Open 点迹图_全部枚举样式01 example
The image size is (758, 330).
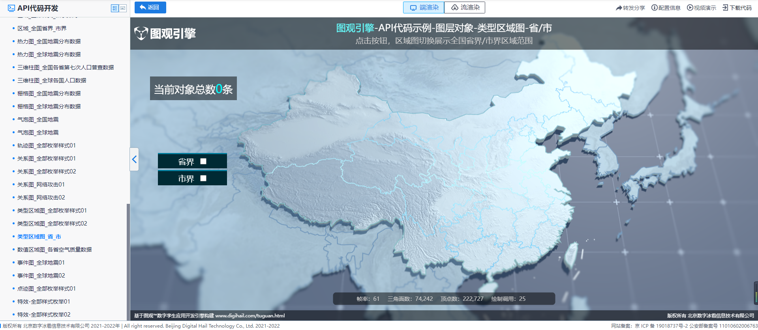[47, 289]
